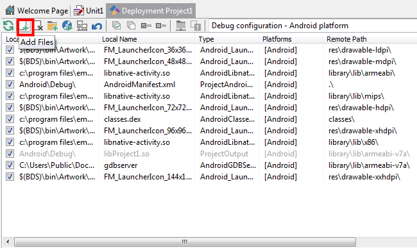
Task: Sort by the Type column header
Action: [227, 39]
